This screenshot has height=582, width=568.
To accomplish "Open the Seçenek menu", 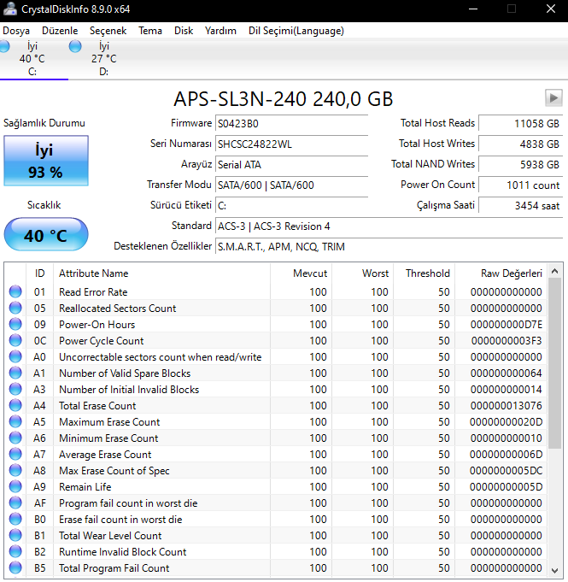I will [108, 30].
